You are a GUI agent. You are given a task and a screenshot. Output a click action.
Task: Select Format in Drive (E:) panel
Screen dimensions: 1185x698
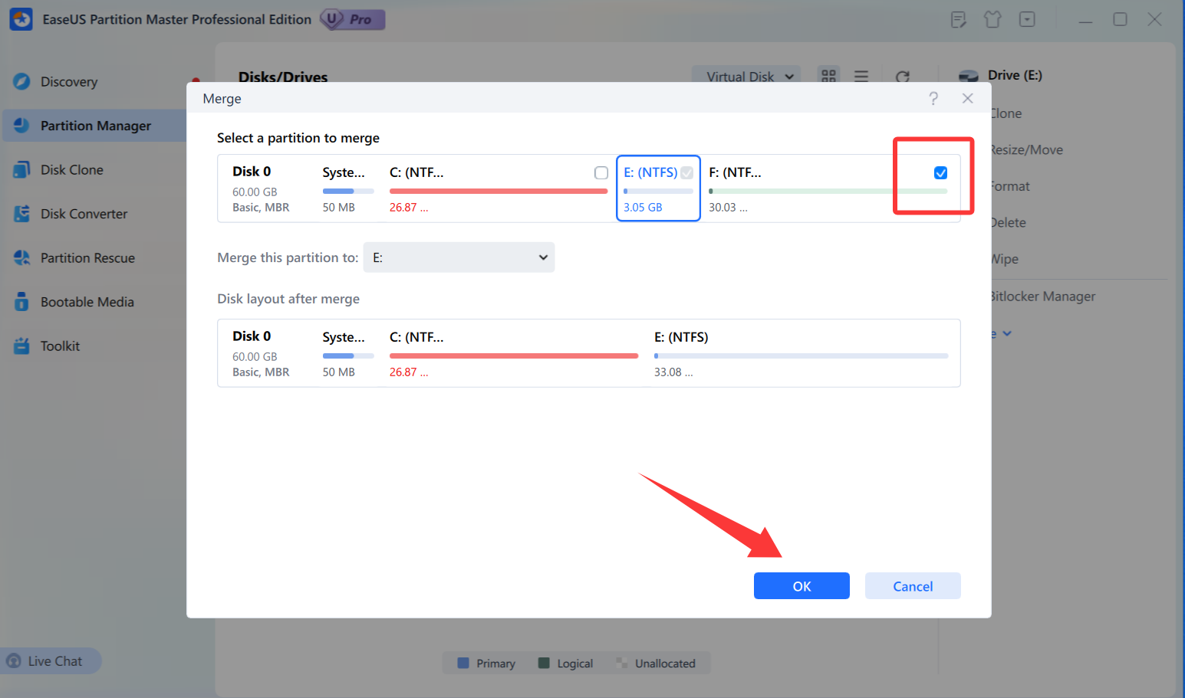tap(1009, 186)
